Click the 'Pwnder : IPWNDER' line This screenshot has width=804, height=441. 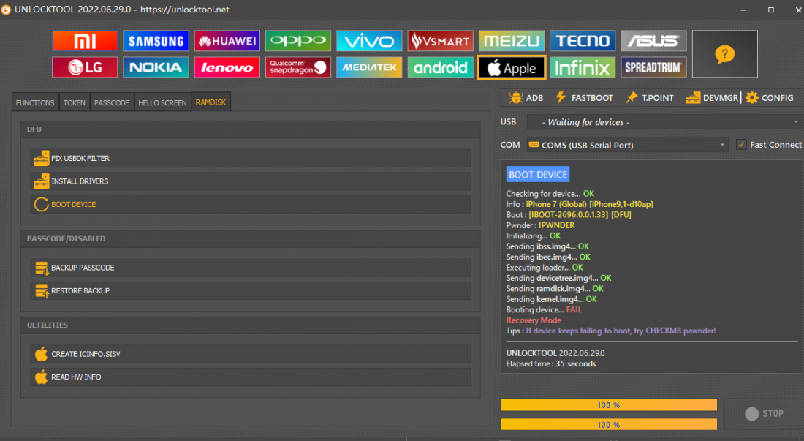[540, 225]
